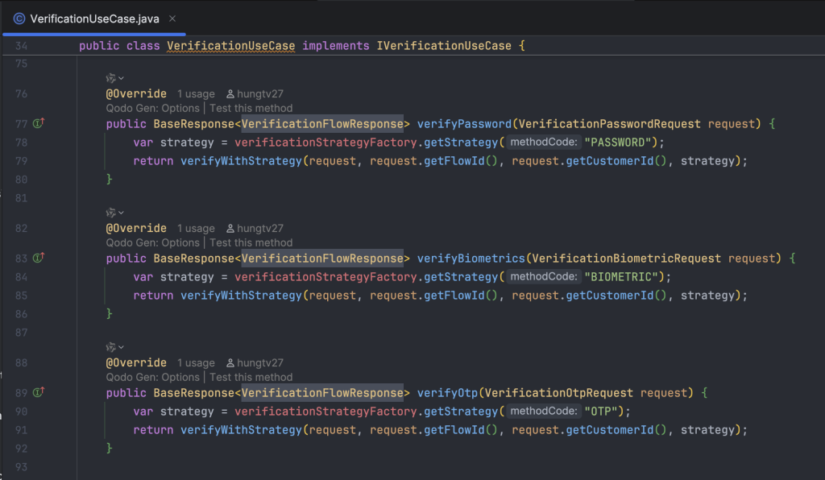This screenshot has width=825, height=480.
Task: Expand the Qodo chevron above verifyOtp
Action: point(122,347)
